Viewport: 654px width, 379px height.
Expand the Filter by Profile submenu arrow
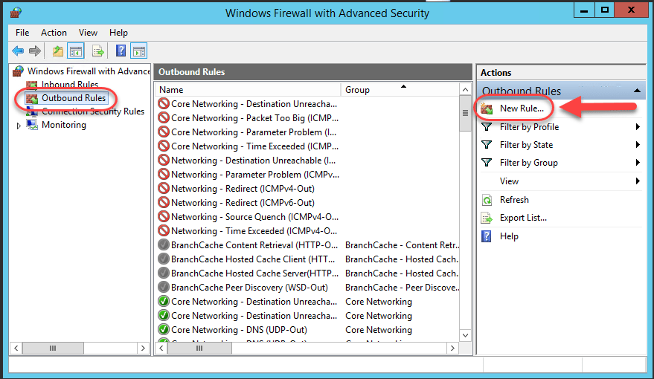(638, 127)
